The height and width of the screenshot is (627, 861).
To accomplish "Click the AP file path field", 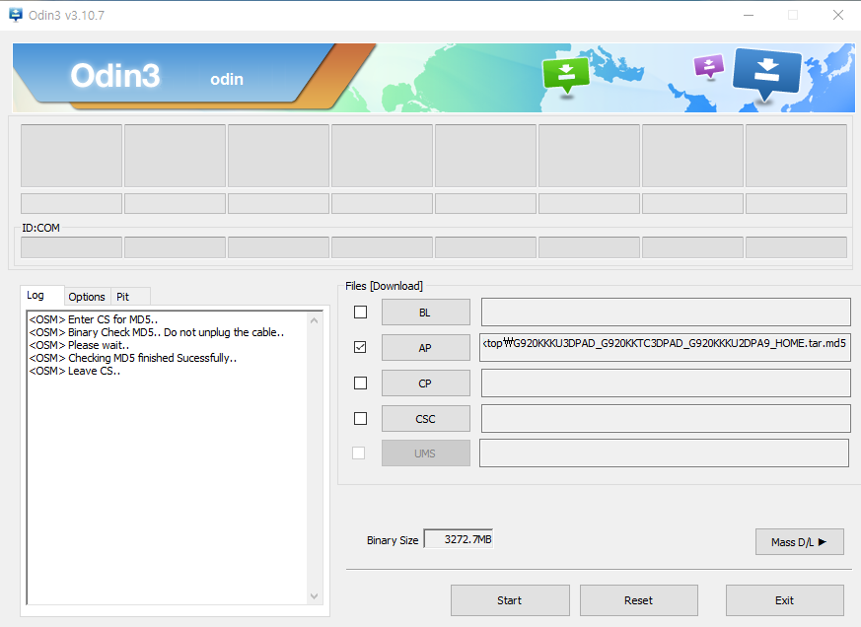I will point(665,348).
